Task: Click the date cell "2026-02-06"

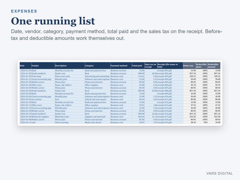Action: click(x=26, y=97)
